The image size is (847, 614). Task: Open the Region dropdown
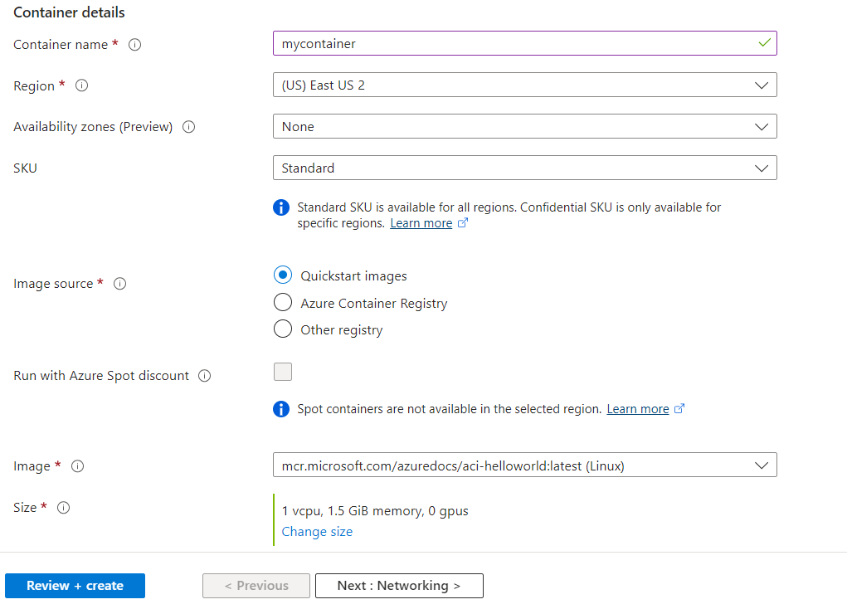pyautogui.click(x=524, y=85)
